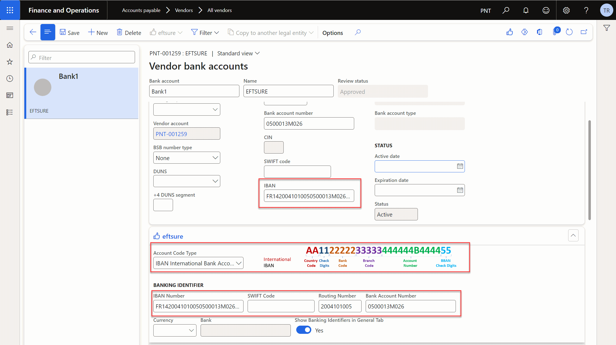616x345 pixels.
Task: Click the SWIFT code field in General
Action: point(297,172)
